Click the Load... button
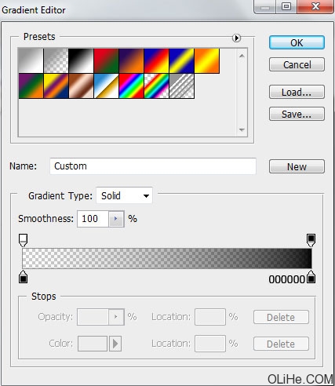 (x=297, y=92)
